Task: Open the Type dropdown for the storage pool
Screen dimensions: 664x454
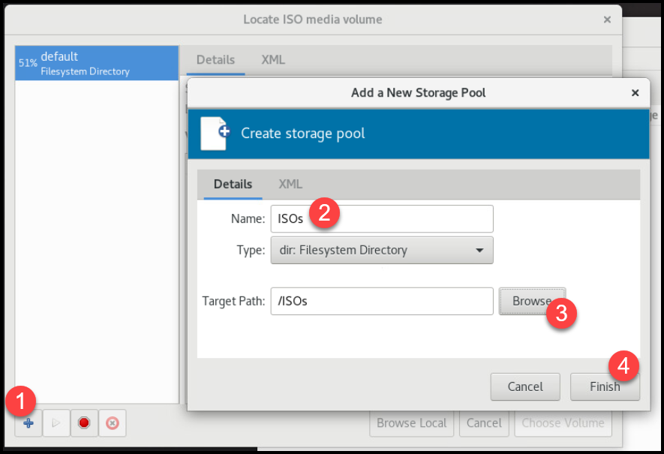Action: 381,250
